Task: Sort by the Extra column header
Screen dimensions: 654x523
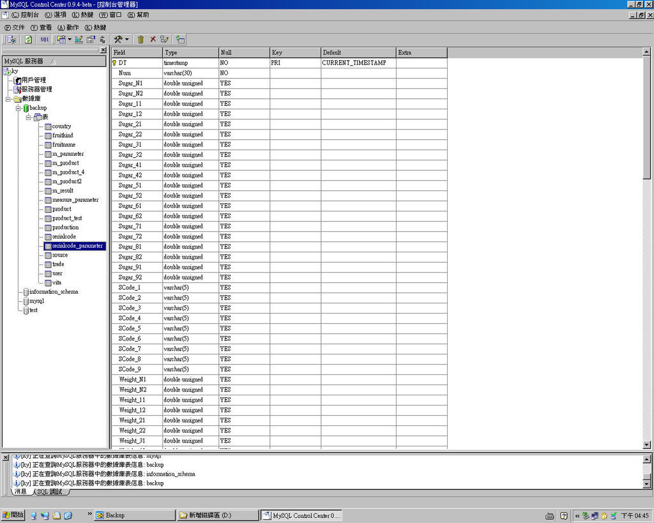Action: (x=422, y=52)
